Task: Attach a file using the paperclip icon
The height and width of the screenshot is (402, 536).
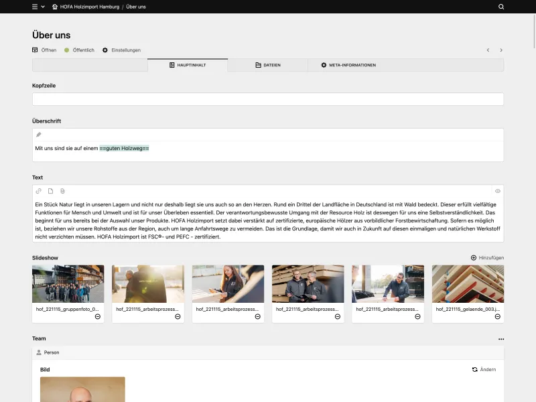Action: point(62,191)
